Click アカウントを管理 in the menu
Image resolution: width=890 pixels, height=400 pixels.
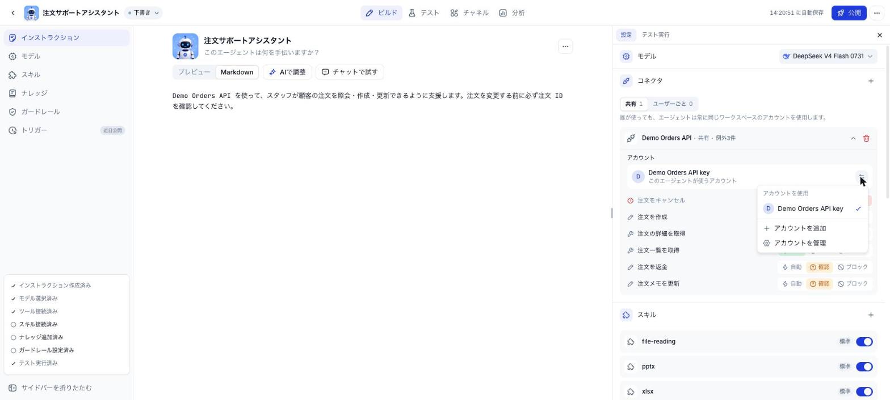[812, 243]
